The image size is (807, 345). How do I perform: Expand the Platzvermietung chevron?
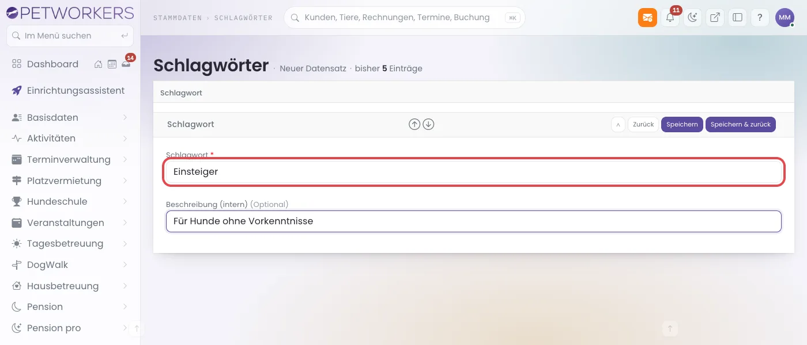pos(125,181)
